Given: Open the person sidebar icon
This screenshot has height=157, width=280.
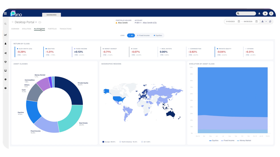Looking at the screenshot, I should [x=5, y=44].
